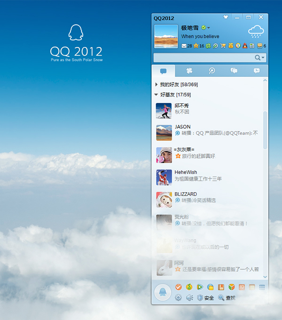Open the SOSO circular S icon
Screen dimensions: 282x320
[238, 46]
